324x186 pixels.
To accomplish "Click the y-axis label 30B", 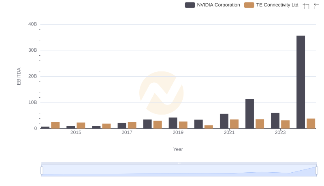I will pos(33,50).
